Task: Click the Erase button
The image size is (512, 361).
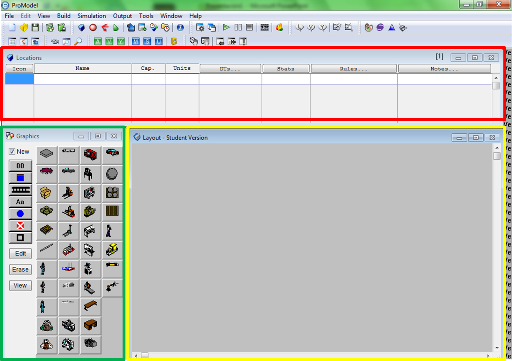Action: [20, 270]
